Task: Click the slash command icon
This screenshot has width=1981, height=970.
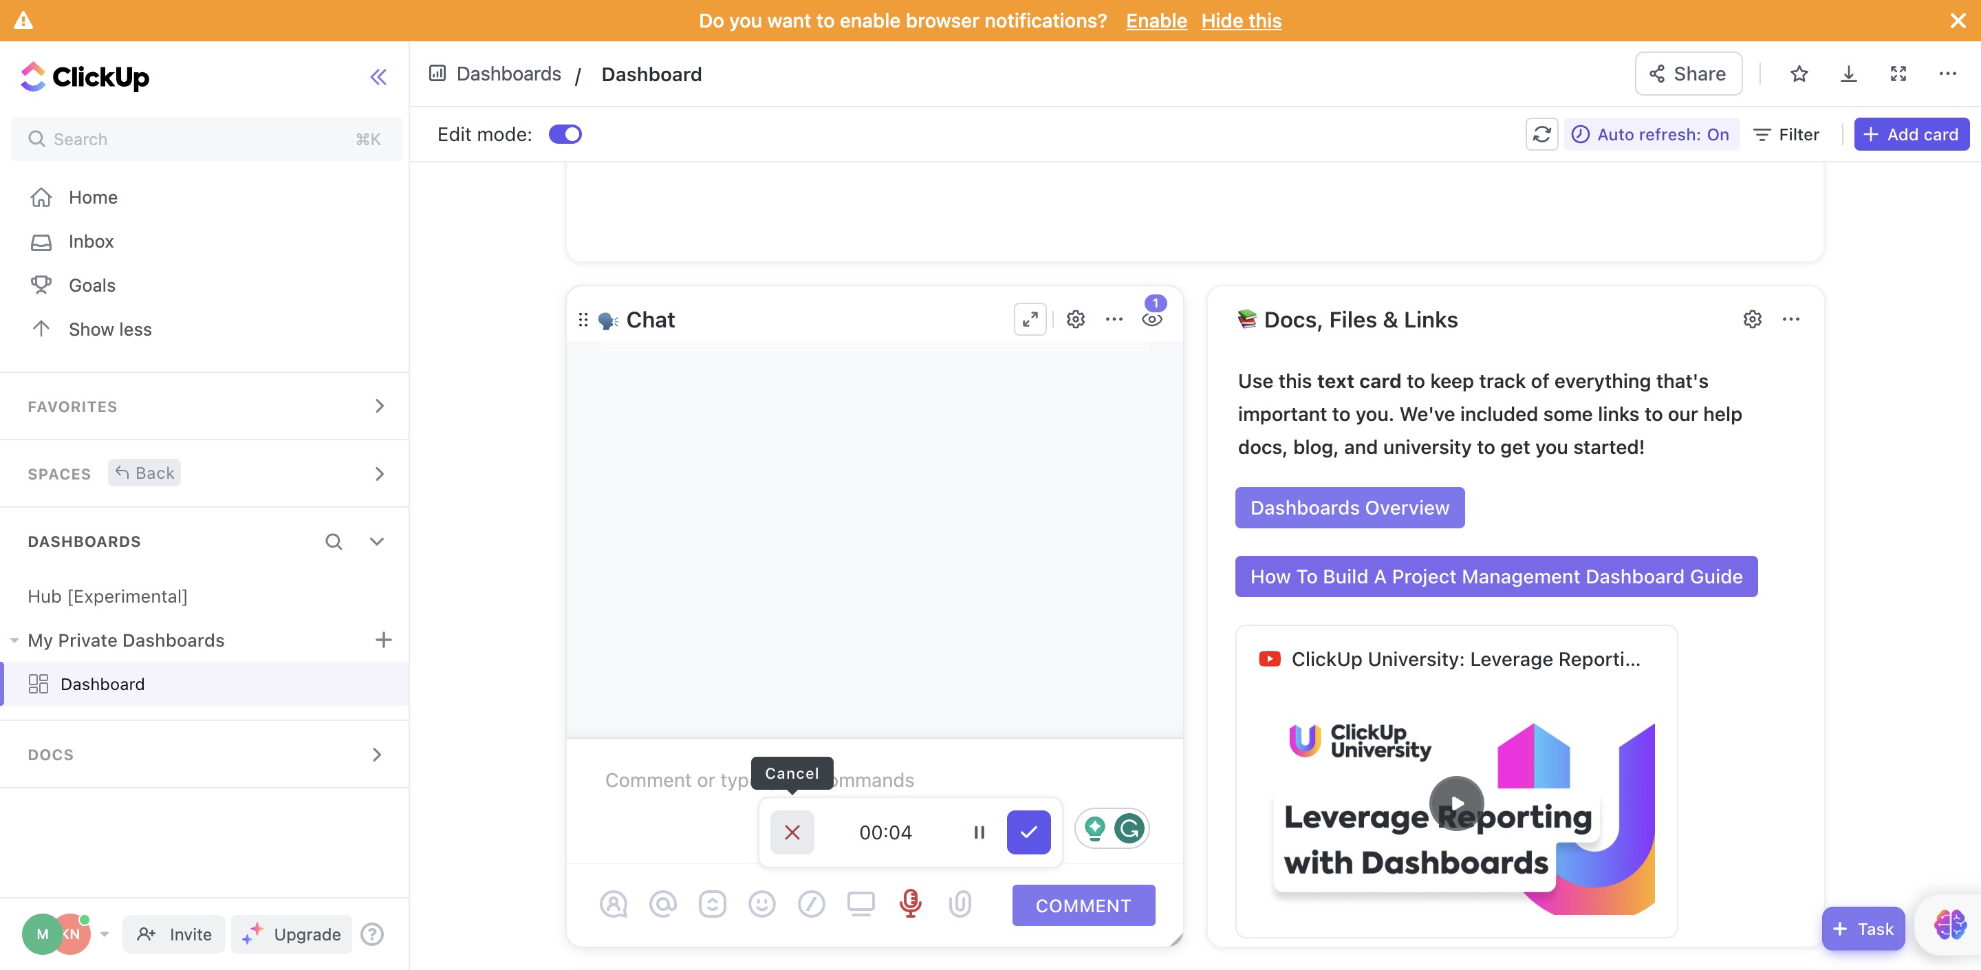Action: pos(810,904)
